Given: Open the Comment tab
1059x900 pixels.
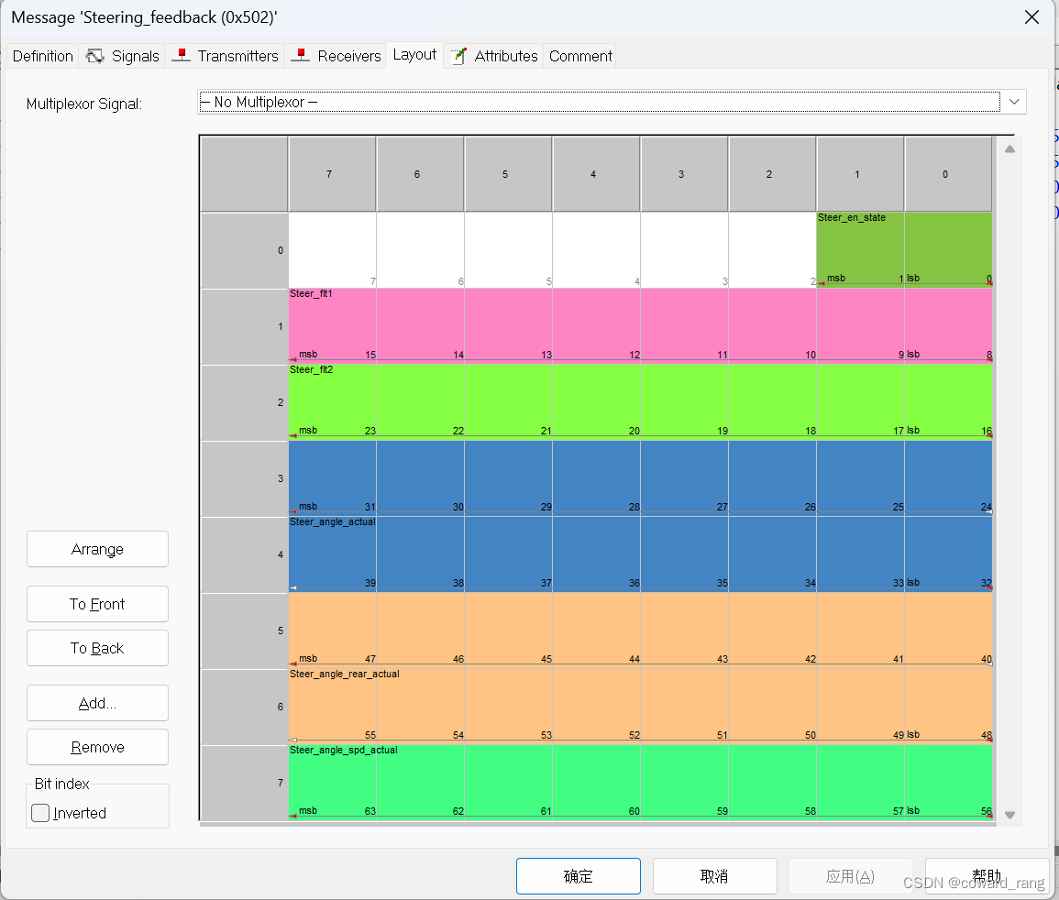Looking at the screenshot, I should pyautogui.click(x=580, y=56).
